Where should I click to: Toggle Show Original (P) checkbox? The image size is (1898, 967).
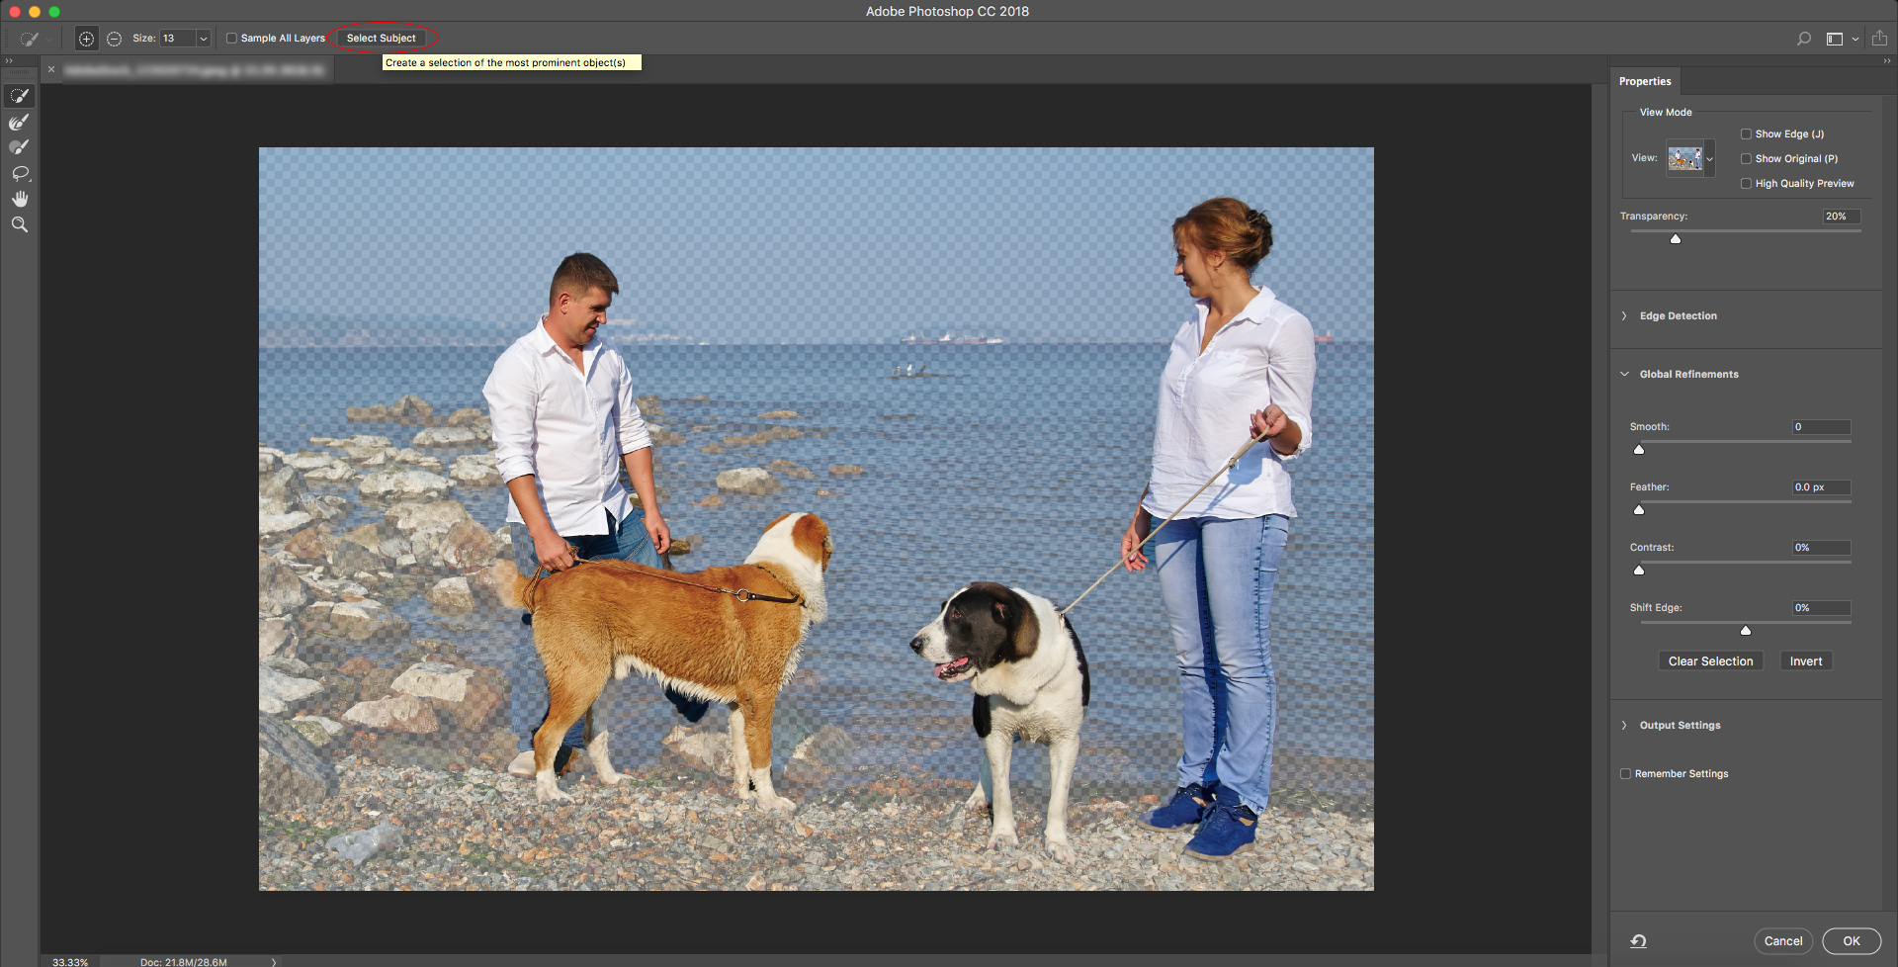(1746, 159)
